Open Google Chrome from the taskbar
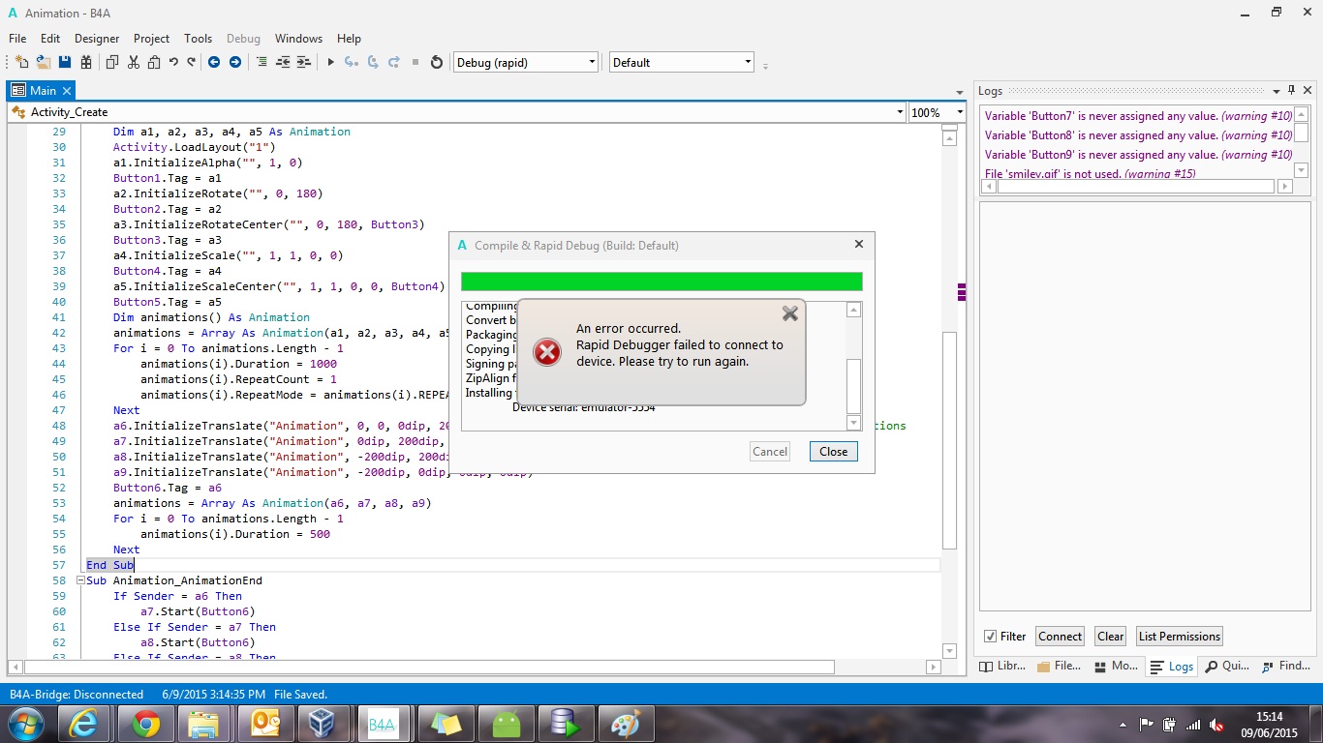 pos(146,724)
